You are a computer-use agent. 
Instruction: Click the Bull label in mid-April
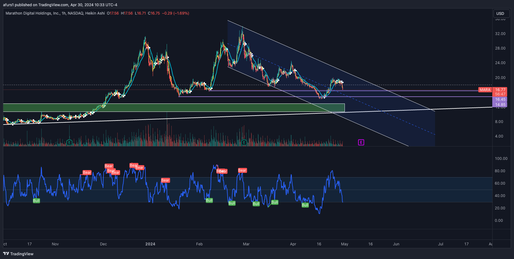coord(305,205)
